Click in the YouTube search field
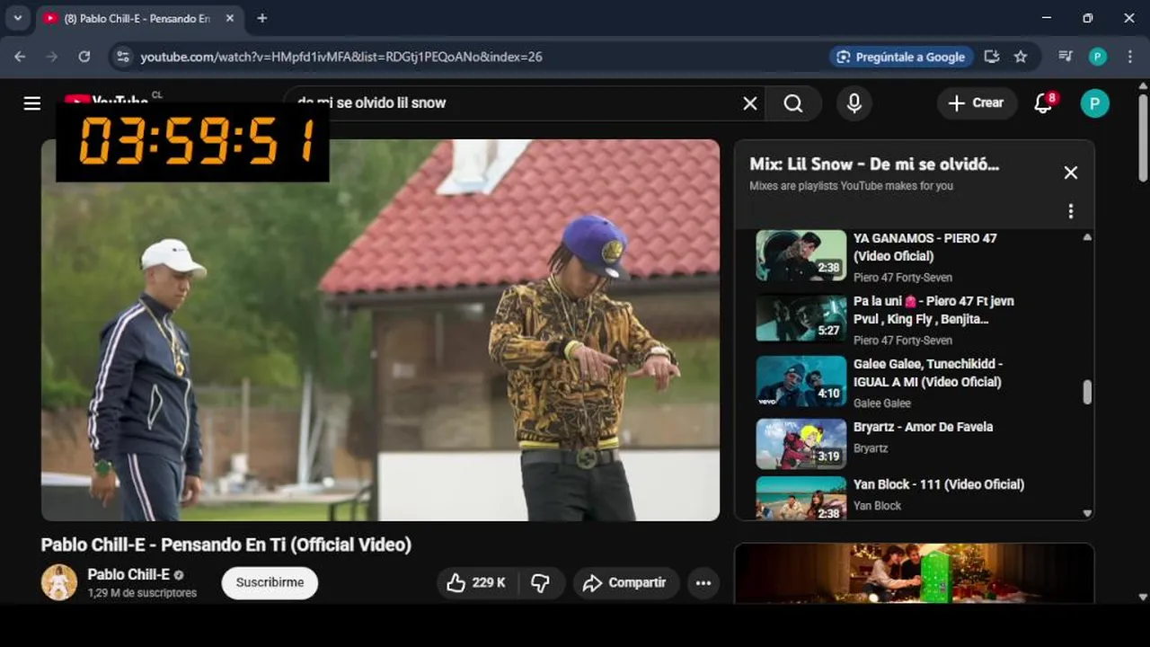Image resolution: width=1150 pixels, height=647 pixels. [526, 103]
